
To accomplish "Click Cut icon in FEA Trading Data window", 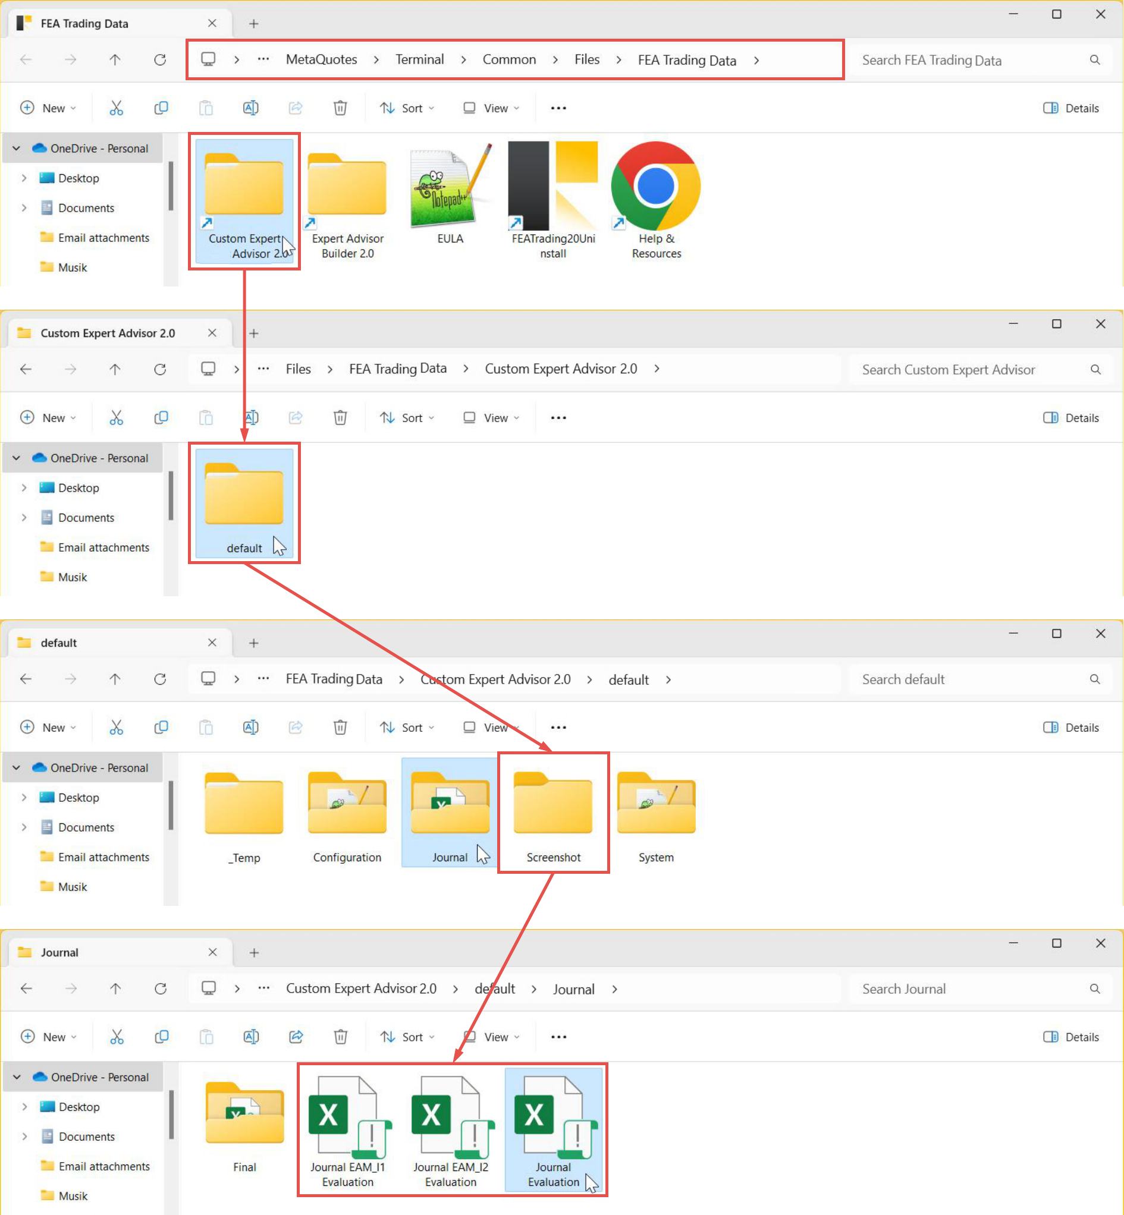I will coord(116,108).
